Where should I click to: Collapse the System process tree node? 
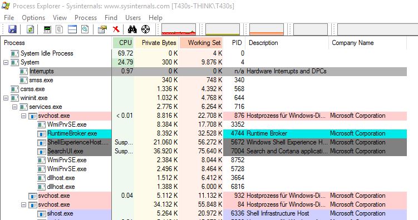pos(6,62)
